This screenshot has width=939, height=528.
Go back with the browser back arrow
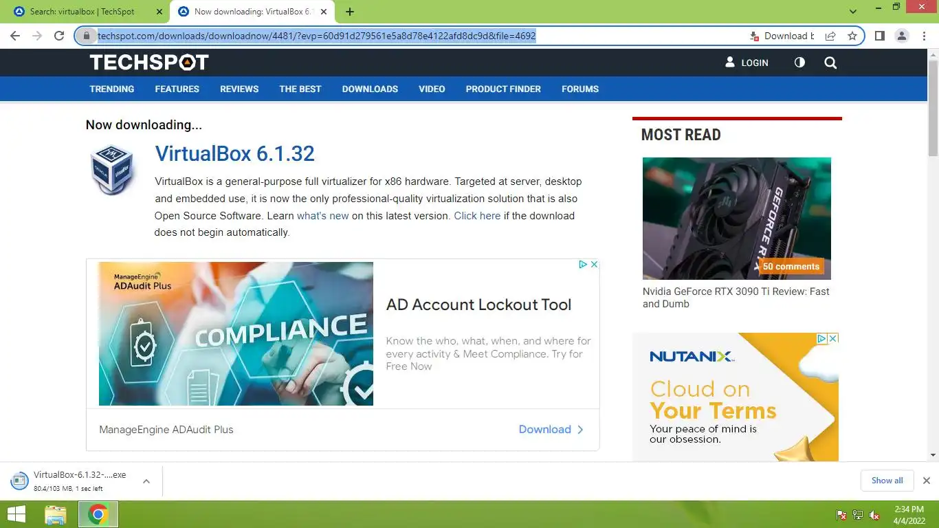tap(15, 36)
